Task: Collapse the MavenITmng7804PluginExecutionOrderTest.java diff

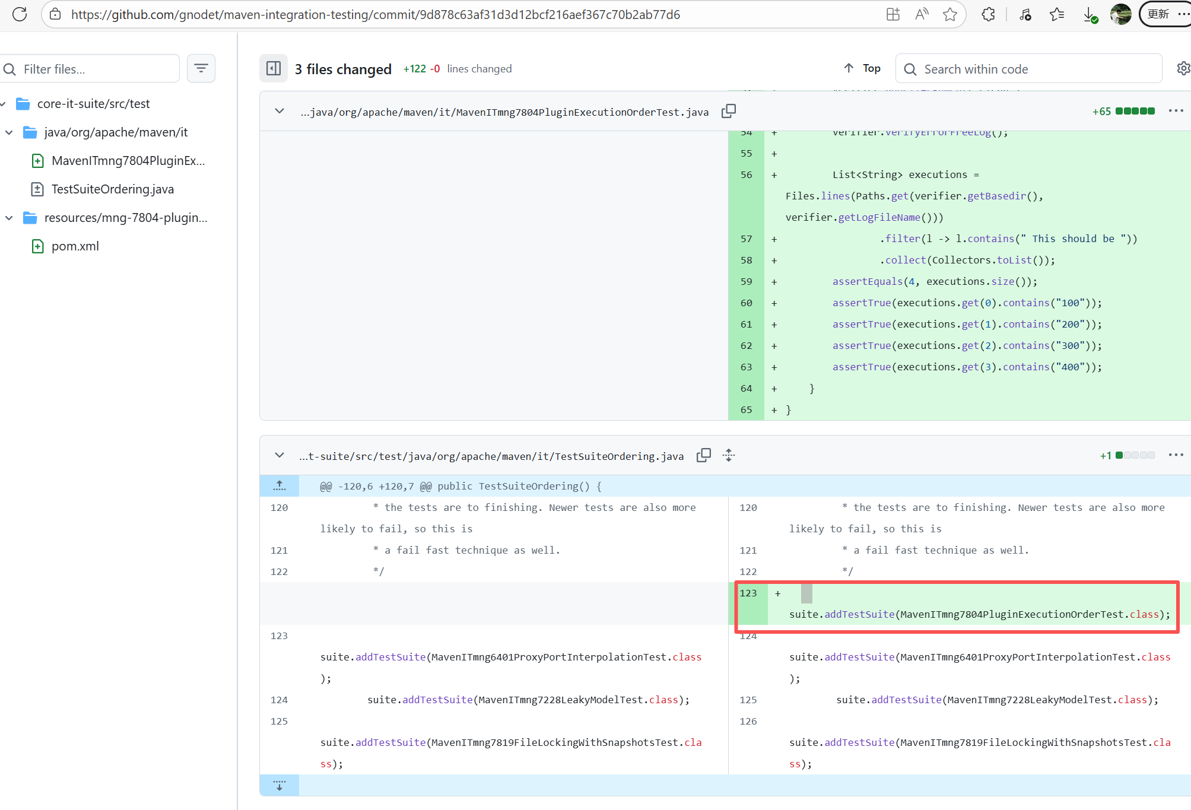Action: tap(280, 111)
